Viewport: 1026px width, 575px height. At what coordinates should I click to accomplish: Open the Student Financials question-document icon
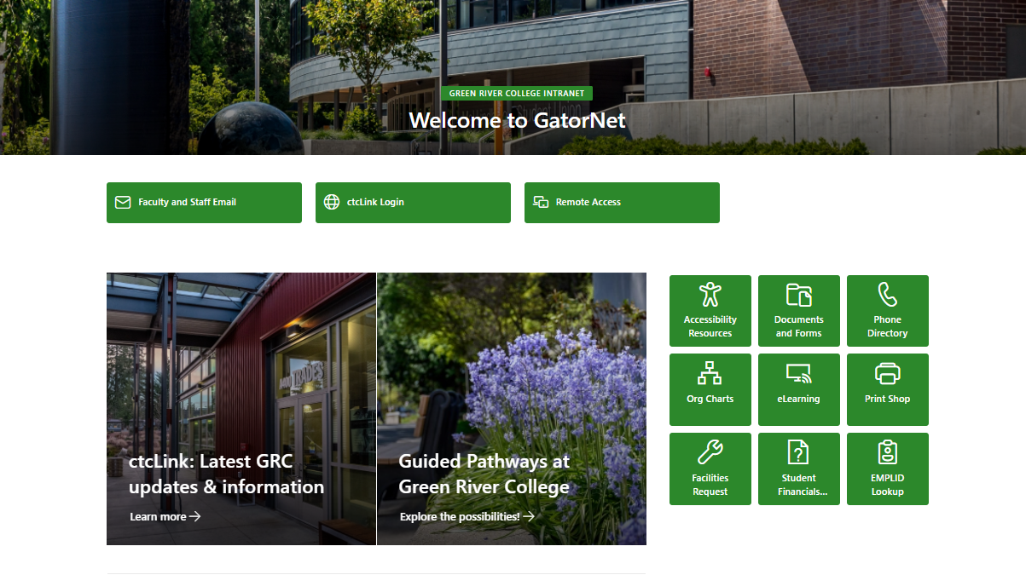point(798,452)
